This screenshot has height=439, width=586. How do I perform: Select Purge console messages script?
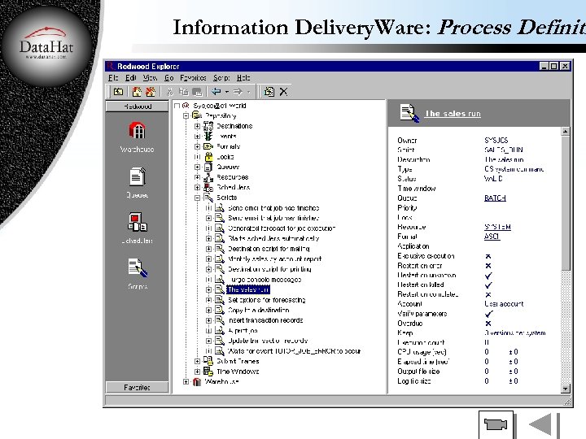[x=265, y=280]
